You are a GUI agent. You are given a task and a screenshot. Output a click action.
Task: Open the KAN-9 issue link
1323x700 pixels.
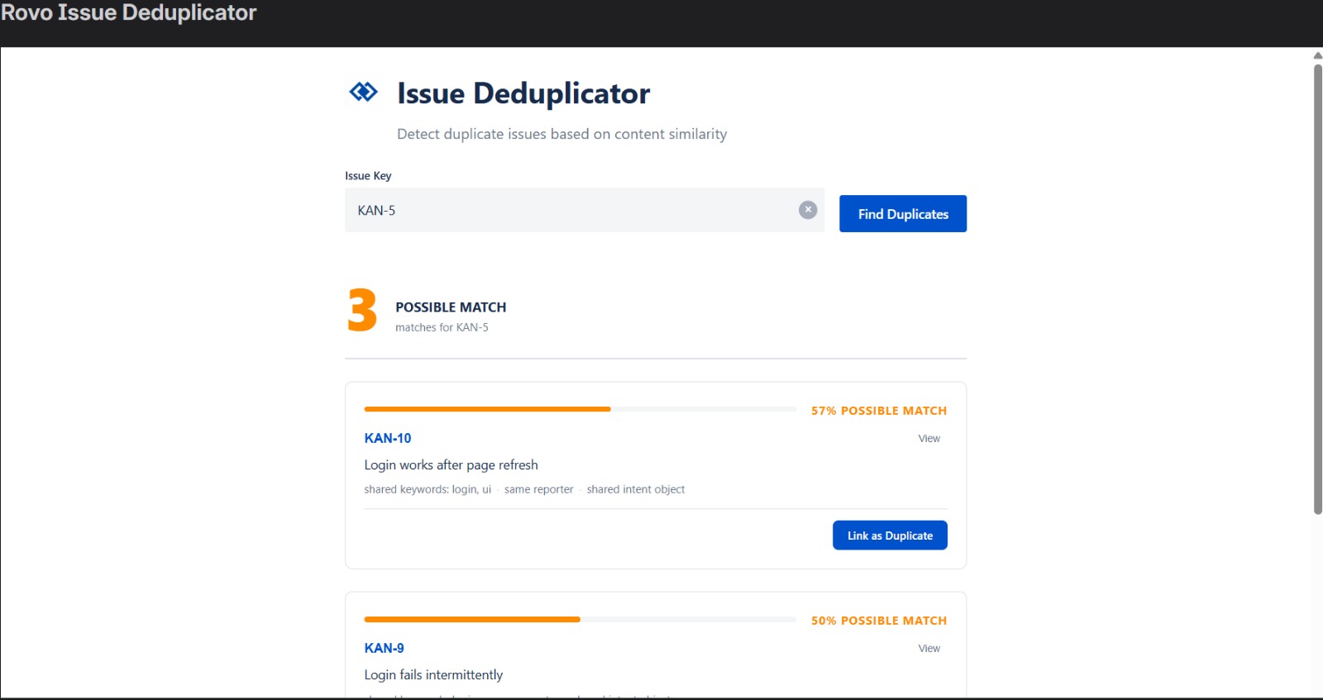pyautogui.click(x=384, y=648)
